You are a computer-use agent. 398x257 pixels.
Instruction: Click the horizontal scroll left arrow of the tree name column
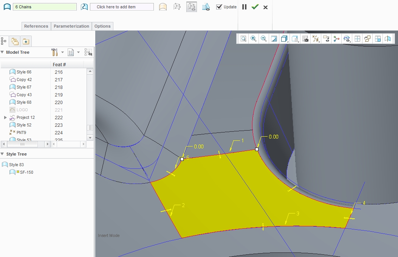pyautogui.click(x=3, y=144)
